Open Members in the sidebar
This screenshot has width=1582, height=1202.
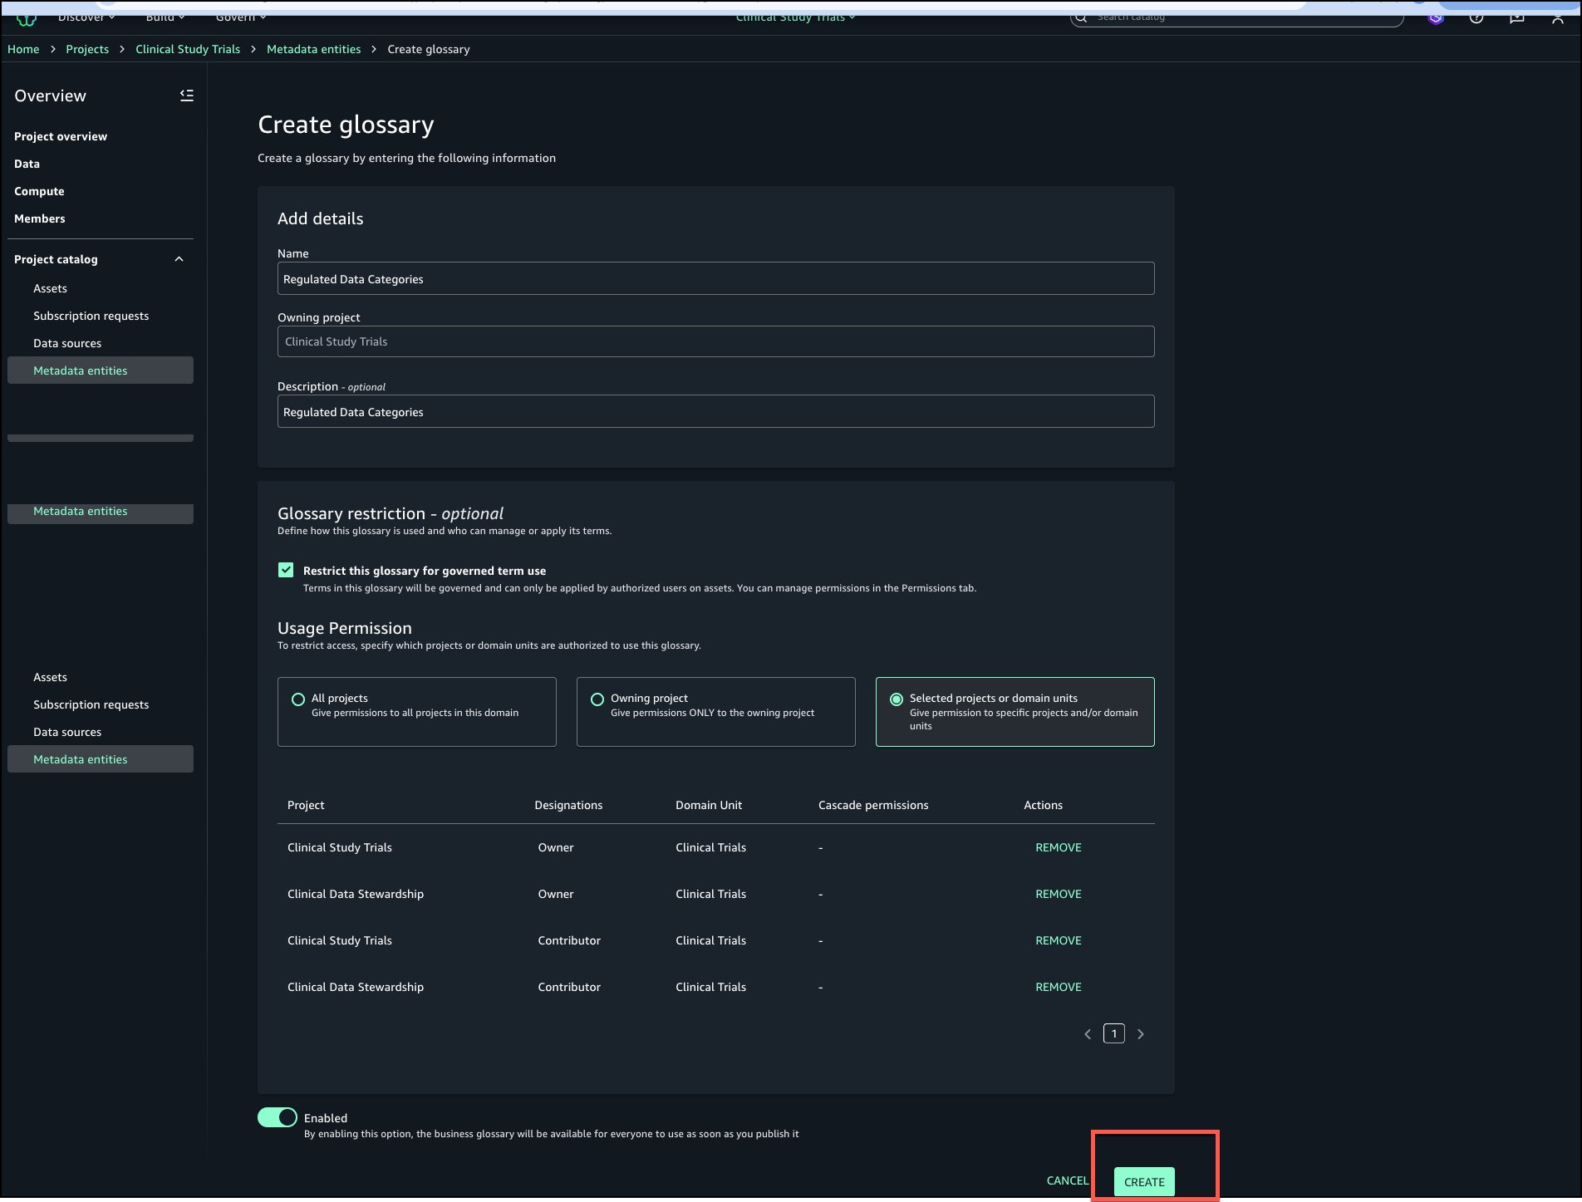coord(40,218)
